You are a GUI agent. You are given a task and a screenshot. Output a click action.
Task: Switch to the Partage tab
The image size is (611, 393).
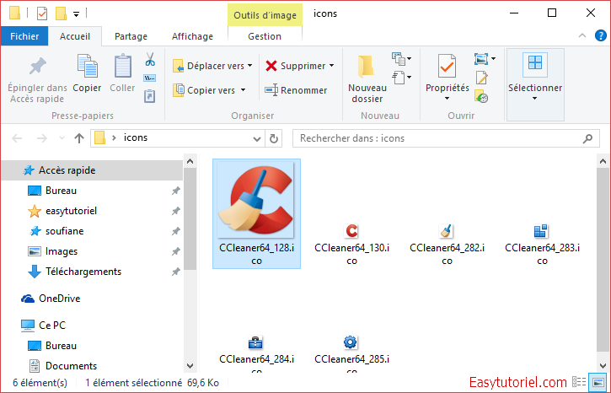pos(131,36)
